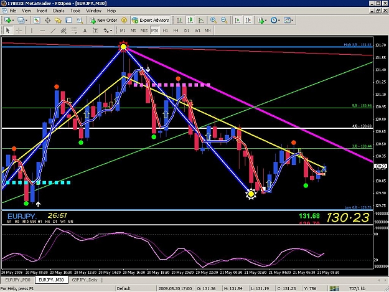
Task: Click the Default profile status bar entry
Action: pos(124,288)
